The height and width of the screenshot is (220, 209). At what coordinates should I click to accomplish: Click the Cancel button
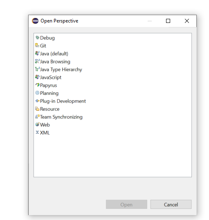(171, 204)
